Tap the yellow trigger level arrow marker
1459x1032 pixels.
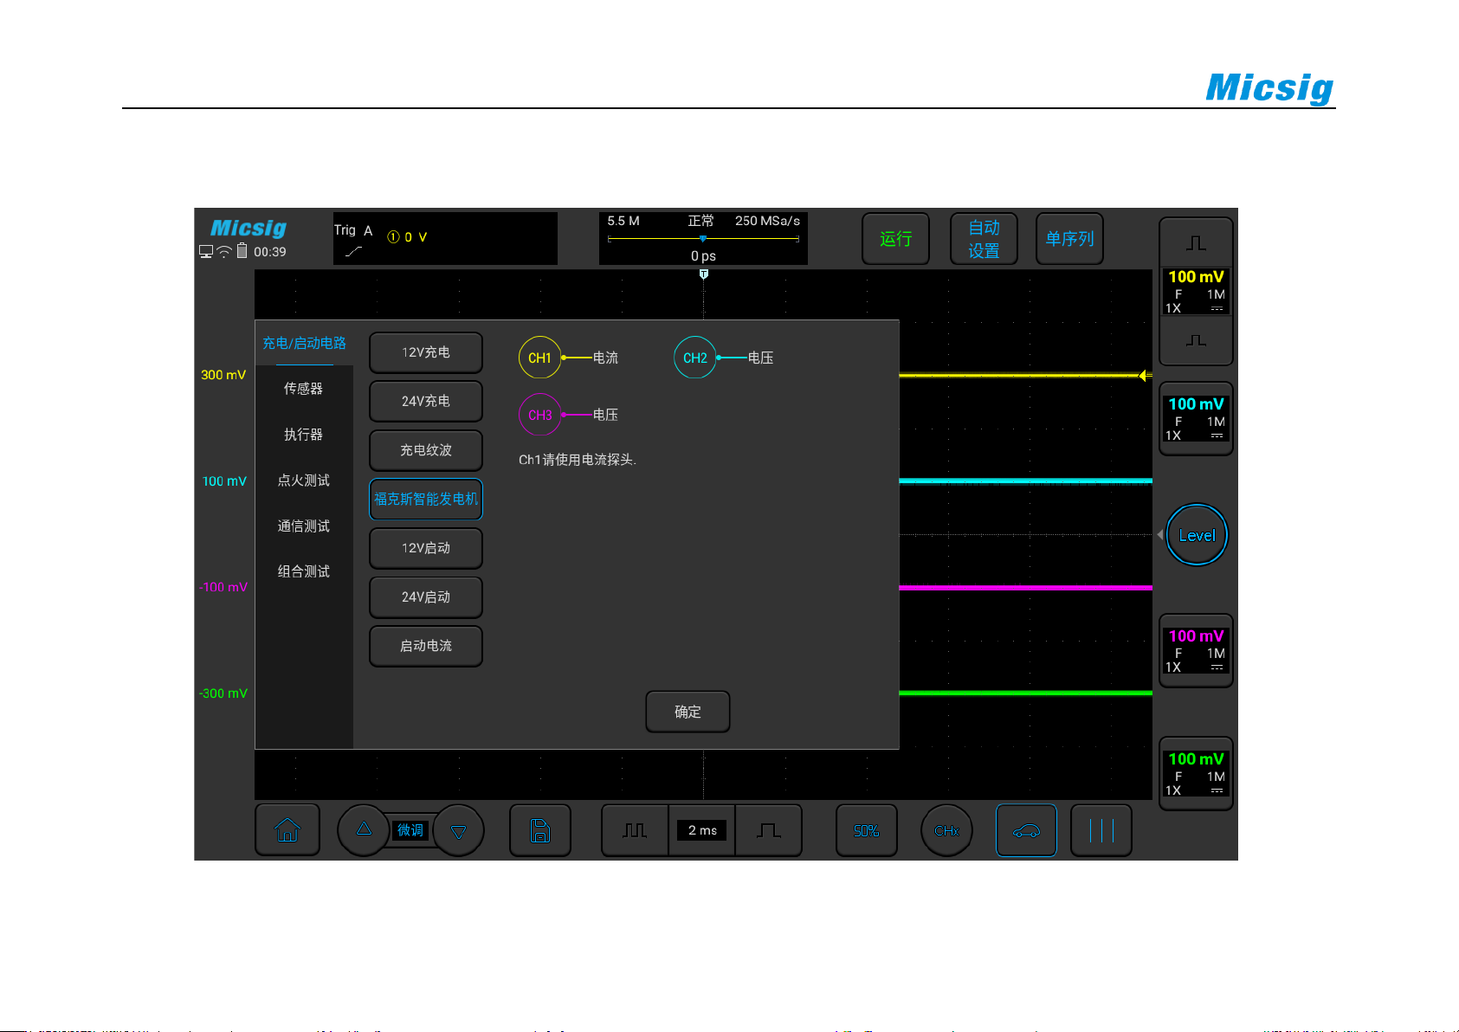pos(1145,376)
